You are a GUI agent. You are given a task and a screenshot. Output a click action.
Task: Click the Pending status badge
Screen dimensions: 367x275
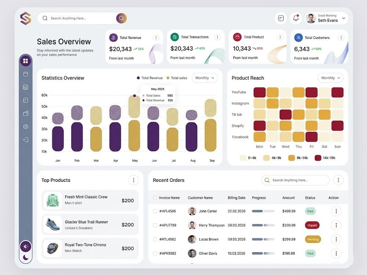coord(313,239)
